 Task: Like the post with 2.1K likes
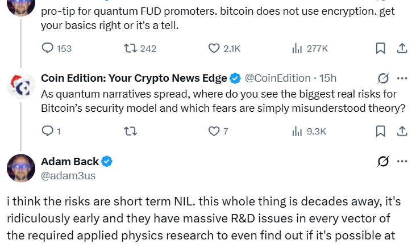[x=214, y=49]
